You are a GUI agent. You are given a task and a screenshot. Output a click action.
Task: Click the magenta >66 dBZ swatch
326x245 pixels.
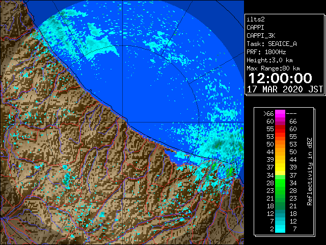[280, 113]
